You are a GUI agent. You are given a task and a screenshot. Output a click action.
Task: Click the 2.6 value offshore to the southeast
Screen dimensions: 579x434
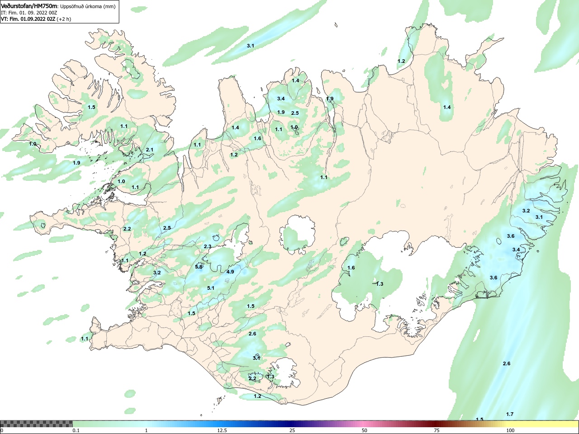pos(507,363)
